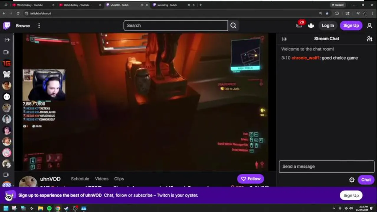
Task: Click the crown Prime loot icon
Action: [311, 26]
